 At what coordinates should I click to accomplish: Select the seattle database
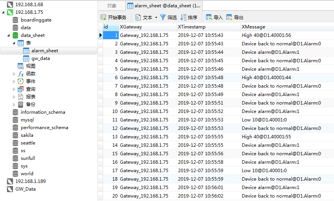(28, 143)
